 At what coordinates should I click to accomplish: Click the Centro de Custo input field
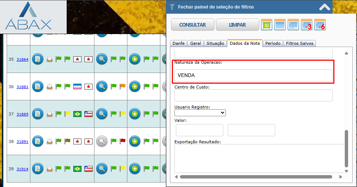(x=253, y=96)
